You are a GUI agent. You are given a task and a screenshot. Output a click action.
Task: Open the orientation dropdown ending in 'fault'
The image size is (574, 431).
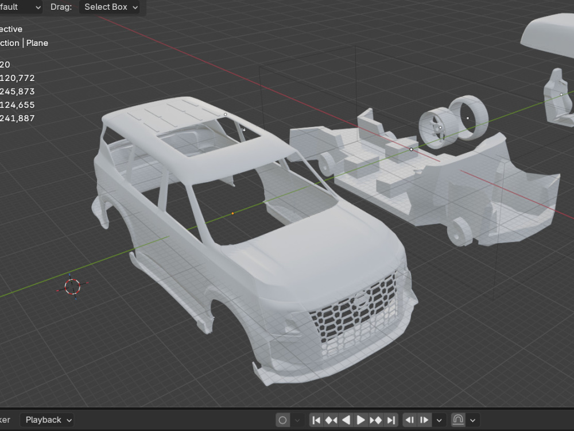tap(21, 7)
